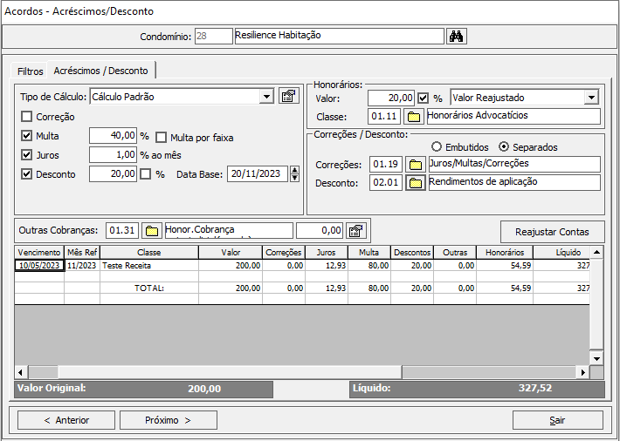Viewport: 620px width, 441px height.
Task: Click Descontos column header
Action: pyautogui.click(x=412, y=253)
